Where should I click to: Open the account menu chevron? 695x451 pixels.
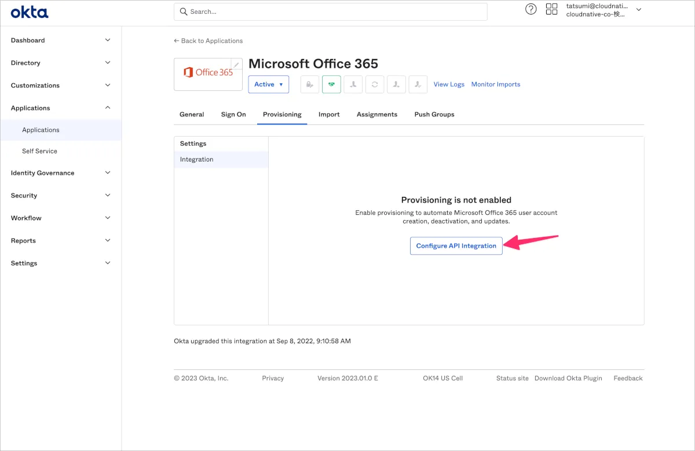(639, 10)
